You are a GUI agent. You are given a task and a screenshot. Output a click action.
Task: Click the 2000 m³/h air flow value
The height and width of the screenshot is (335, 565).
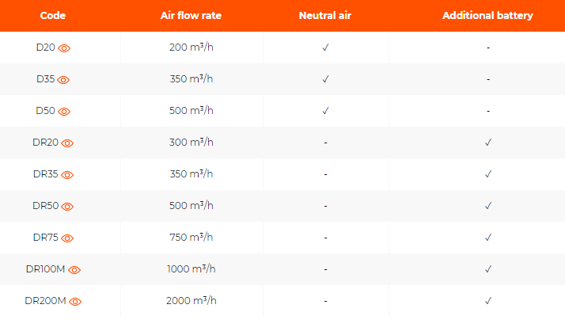point(191,301)
